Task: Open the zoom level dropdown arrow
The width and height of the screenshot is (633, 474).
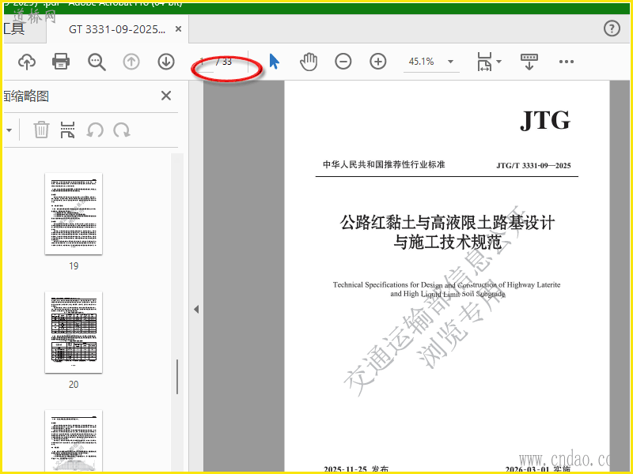Action: (450, 62)
